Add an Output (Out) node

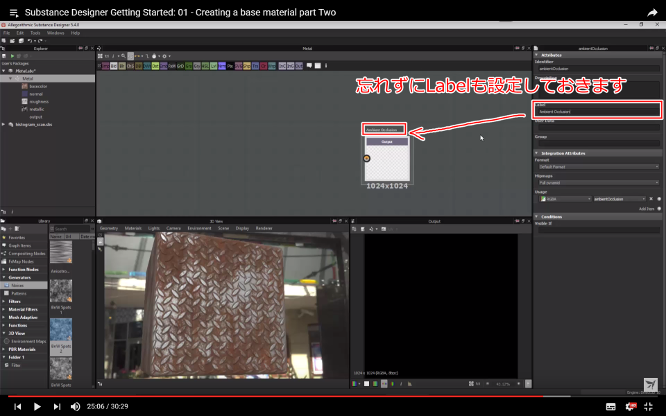pos(299,66)
